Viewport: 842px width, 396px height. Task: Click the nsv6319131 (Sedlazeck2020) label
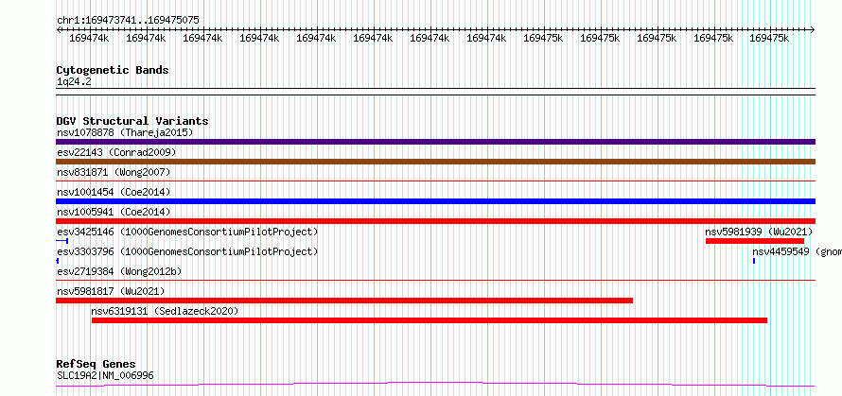[165, 311]
